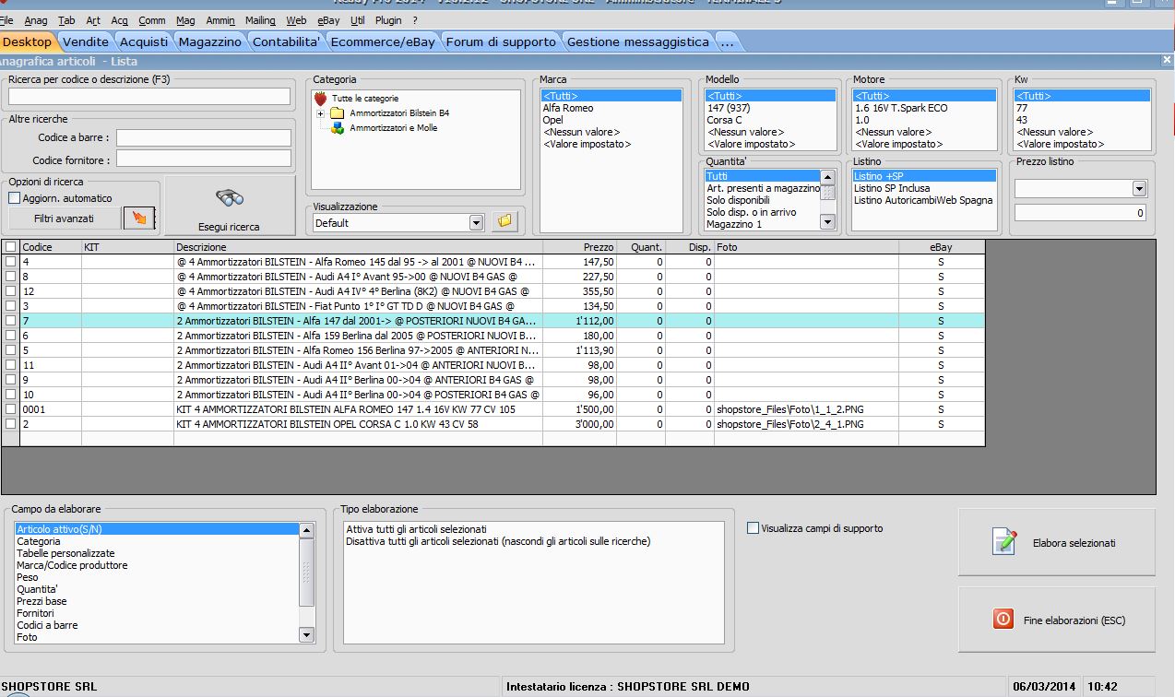Image resolution: width=1175 pixels, height=697 pixels.
Task: Expand the Ammortizzatori Bilstein B4 tree node
Action: point(320,113)
